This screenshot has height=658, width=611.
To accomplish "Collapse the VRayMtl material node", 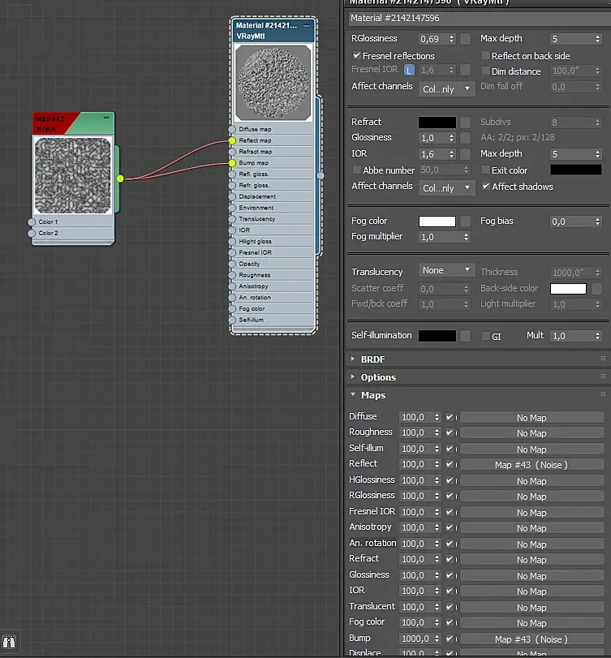I will tap(307, 25).
